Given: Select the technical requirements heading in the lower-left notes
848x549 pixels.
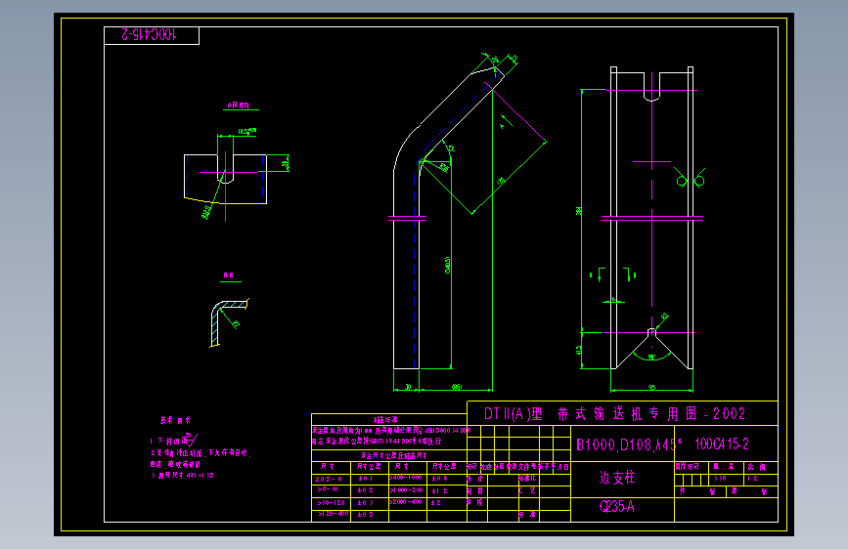Looking at the screenshot, I should [x=175, y=420].
